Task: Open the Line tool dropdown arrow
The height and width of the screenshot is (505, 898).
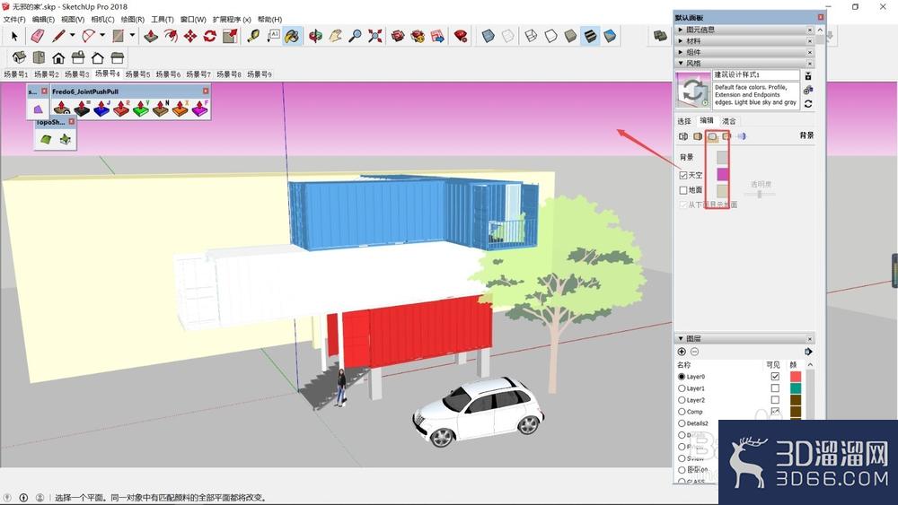Action: (x=72, y=36)
